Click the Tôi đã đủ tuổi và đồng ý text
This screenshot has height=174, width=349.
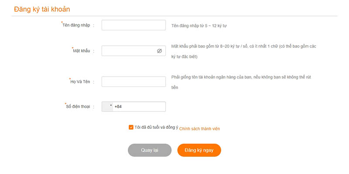[x=156, y=127]
